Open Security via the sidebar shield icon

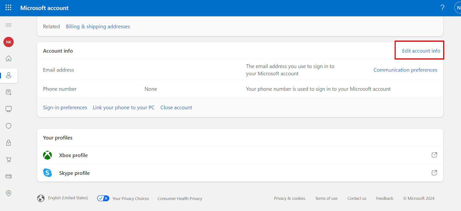click(x=9, y=126)
